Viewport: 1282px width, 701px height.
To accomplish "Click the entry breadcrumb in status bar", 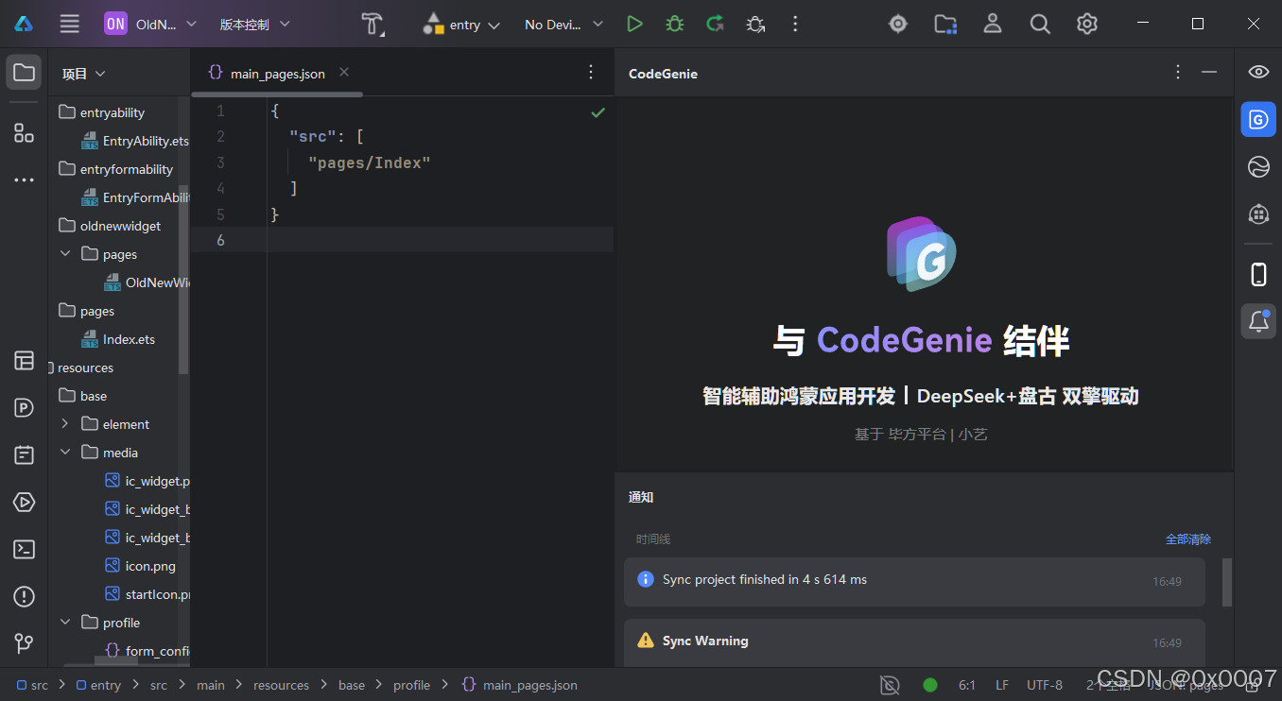I will (x=98, y=685).
